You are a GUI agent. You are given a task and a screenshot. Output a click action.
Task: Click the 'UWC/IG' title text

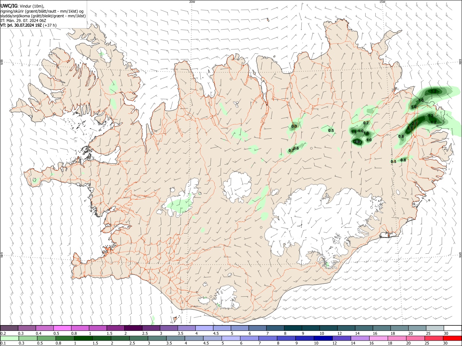[x=9, y=5]
